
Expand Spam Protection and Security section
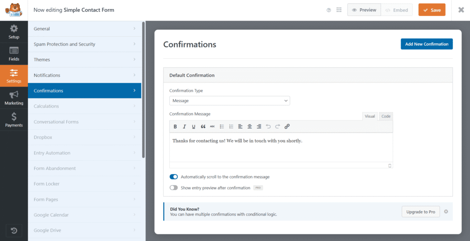[x=84, y=44]
